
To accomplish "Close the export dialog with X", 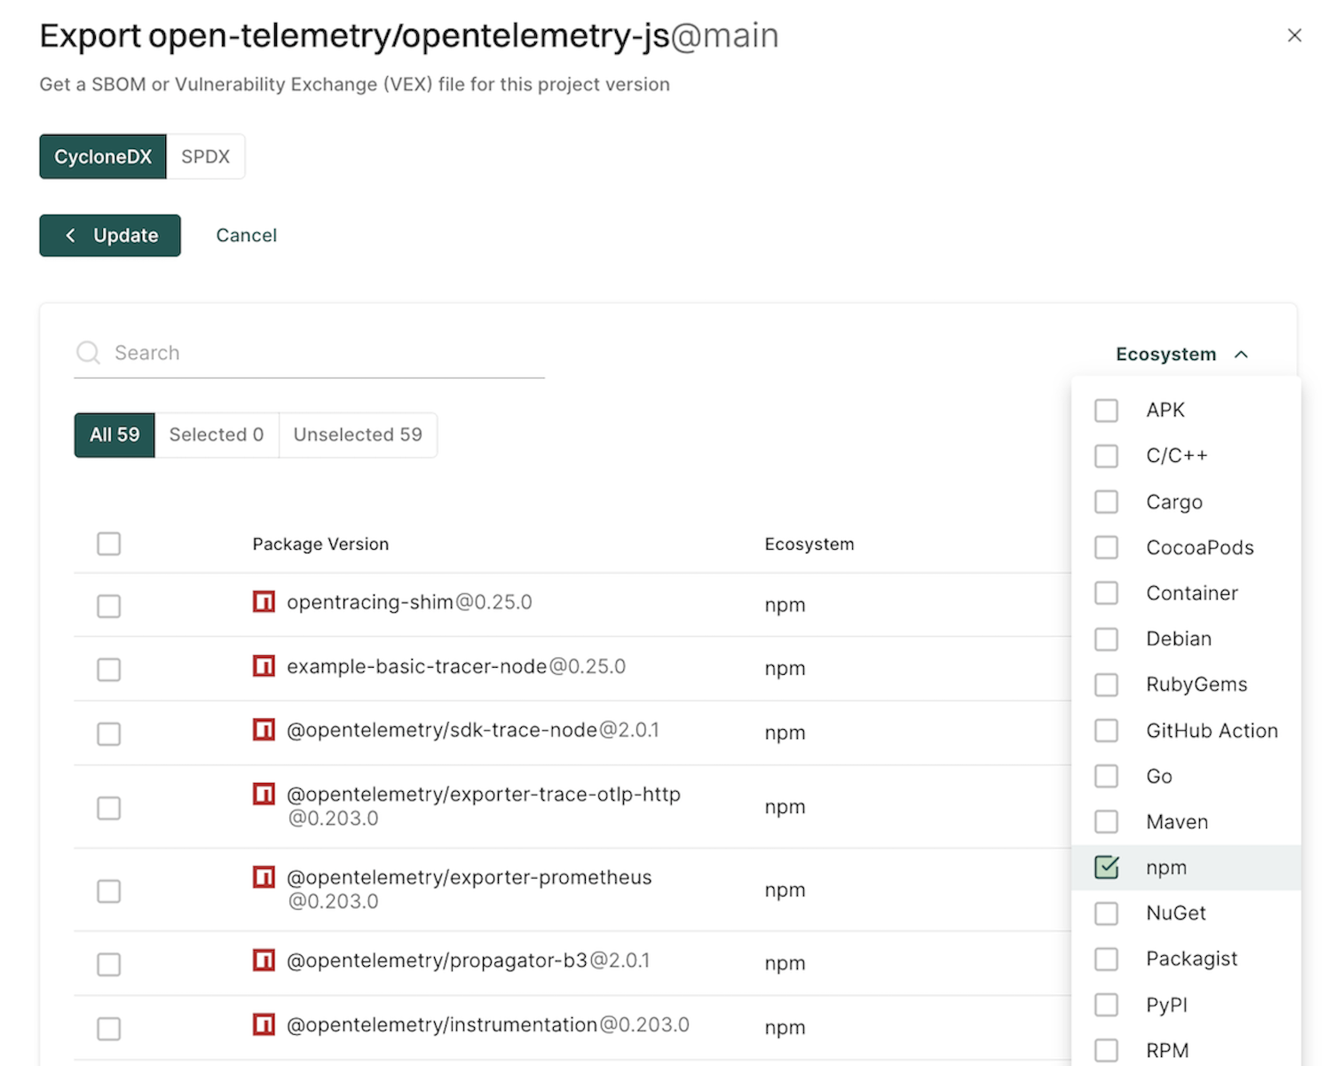I will [1294, 35].
